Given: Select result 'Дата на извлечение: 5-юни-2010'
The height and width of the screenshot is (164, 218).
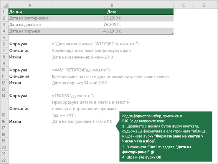Looking at the screenshot, I should (x=83, y=57).
